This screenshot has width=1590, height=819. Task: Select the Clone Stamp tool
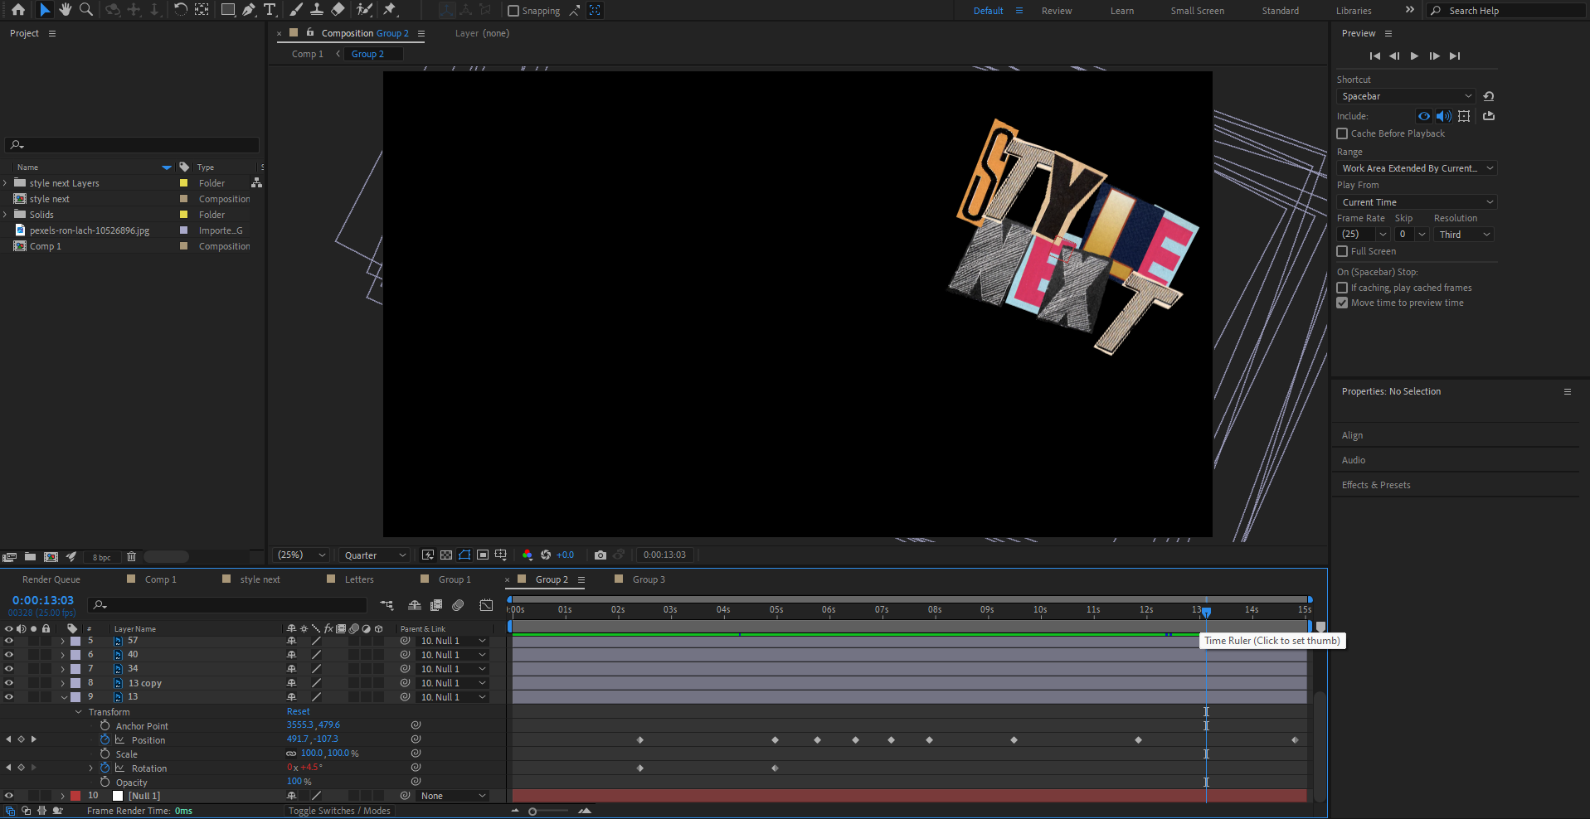click(x=317, y=10)
